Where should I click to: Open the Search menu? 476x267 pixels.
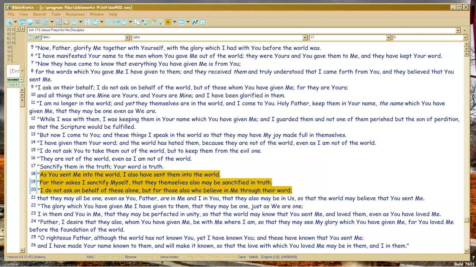(x=39, y=14)
